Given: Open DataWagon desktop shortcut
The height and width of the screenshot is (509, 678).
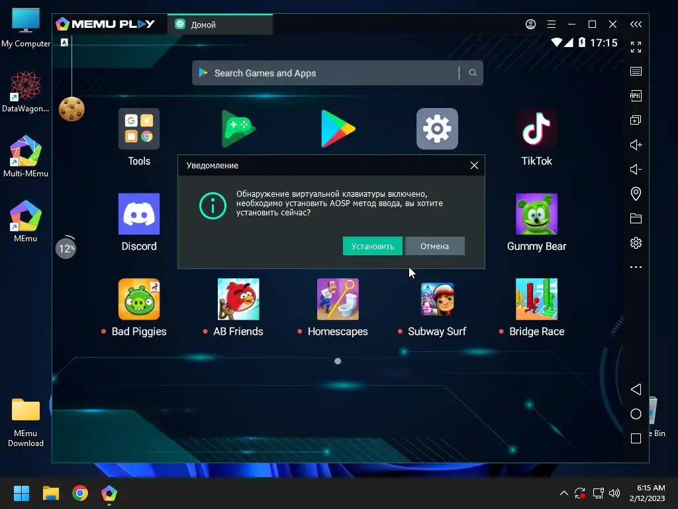Looking at the screenshot, I should pos(26,91).
